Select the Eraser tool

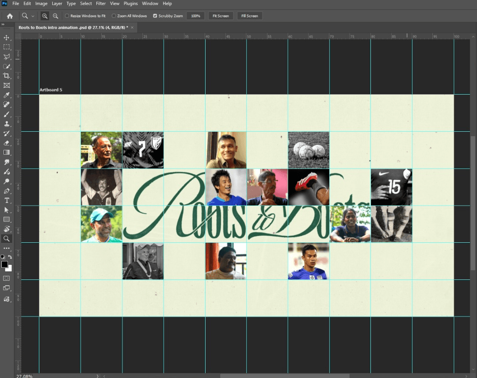6,143
